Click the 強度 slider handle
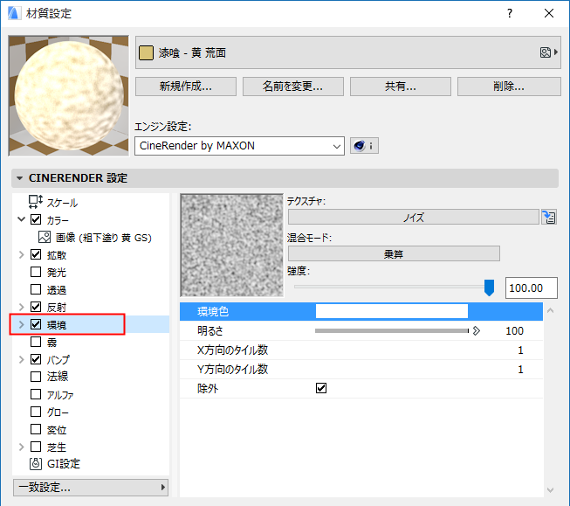The width and height of the screenshot is (570, 506). [x=490, y=288]
